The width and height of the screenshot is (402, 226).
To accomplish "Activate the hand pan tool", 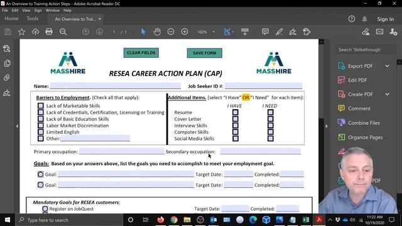I will tap(157, 32).
